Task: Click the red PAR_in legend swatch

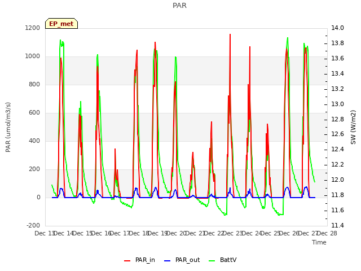Action: pyautogui.click(x=127, y=261)
